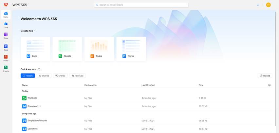This screenshot has width=279, height=133.
Task: Click the 98.55 KB size value
Action: point(203,121)
